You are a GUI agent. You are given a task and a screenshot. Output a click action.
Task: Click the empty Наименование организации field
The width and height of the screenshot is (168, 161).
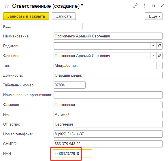coord(108,95)
